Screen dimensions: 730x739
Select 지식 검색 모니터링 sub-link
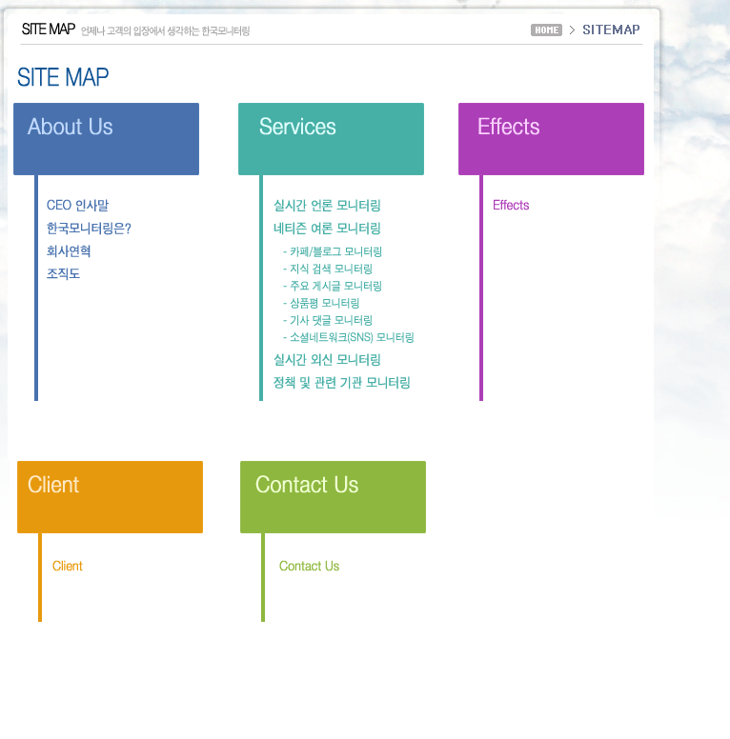(x=328, y=269)
